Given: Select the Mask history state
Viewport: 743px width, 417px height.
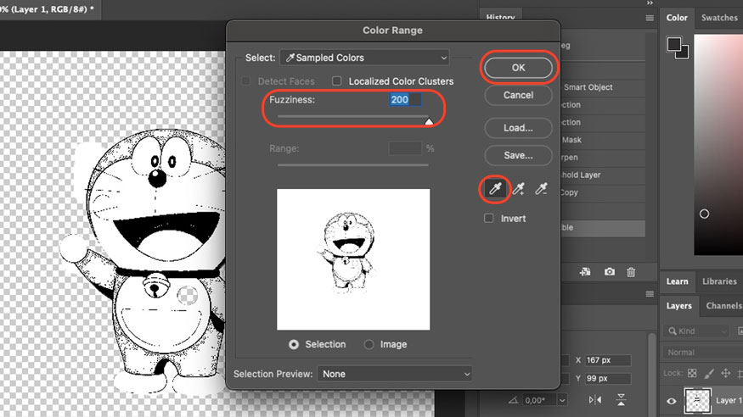Looking at the screenshot, I should (x=602, y=140).
